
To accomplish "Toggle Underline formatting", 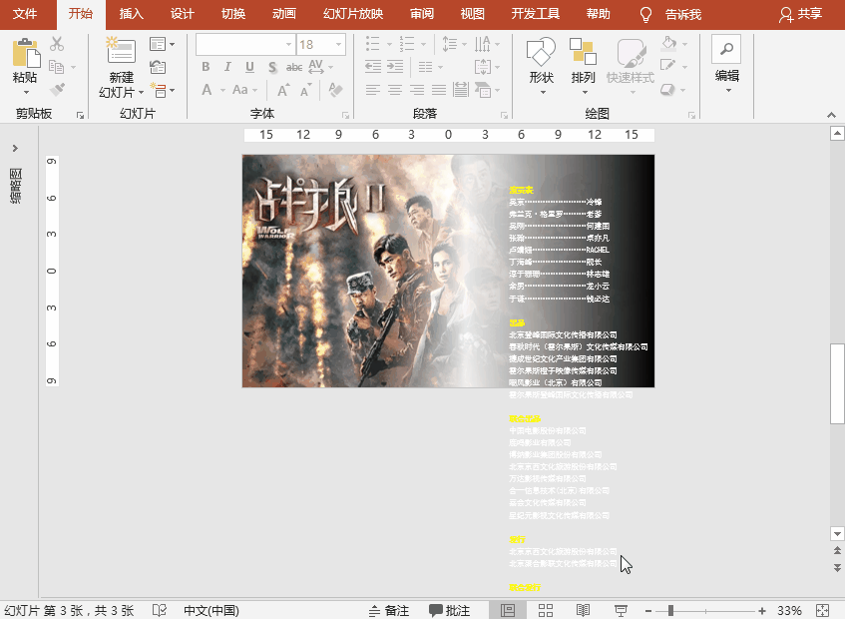I will tap(249, 67).
